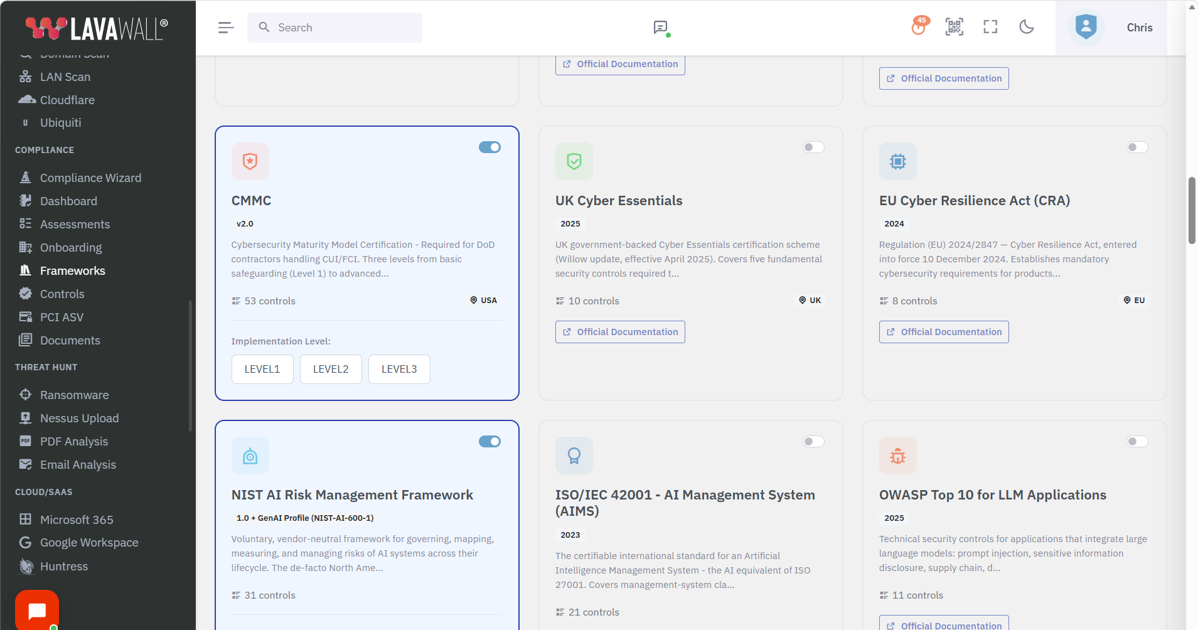Open the Onboarding page
The height and width of the screenshot is (630, 1198).
(x=71, y=247)
